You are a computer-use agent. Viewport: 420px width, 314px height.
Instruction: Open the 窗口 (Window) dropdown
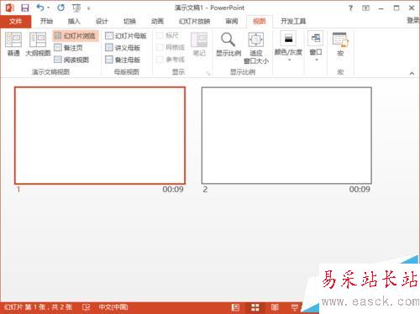316,46
